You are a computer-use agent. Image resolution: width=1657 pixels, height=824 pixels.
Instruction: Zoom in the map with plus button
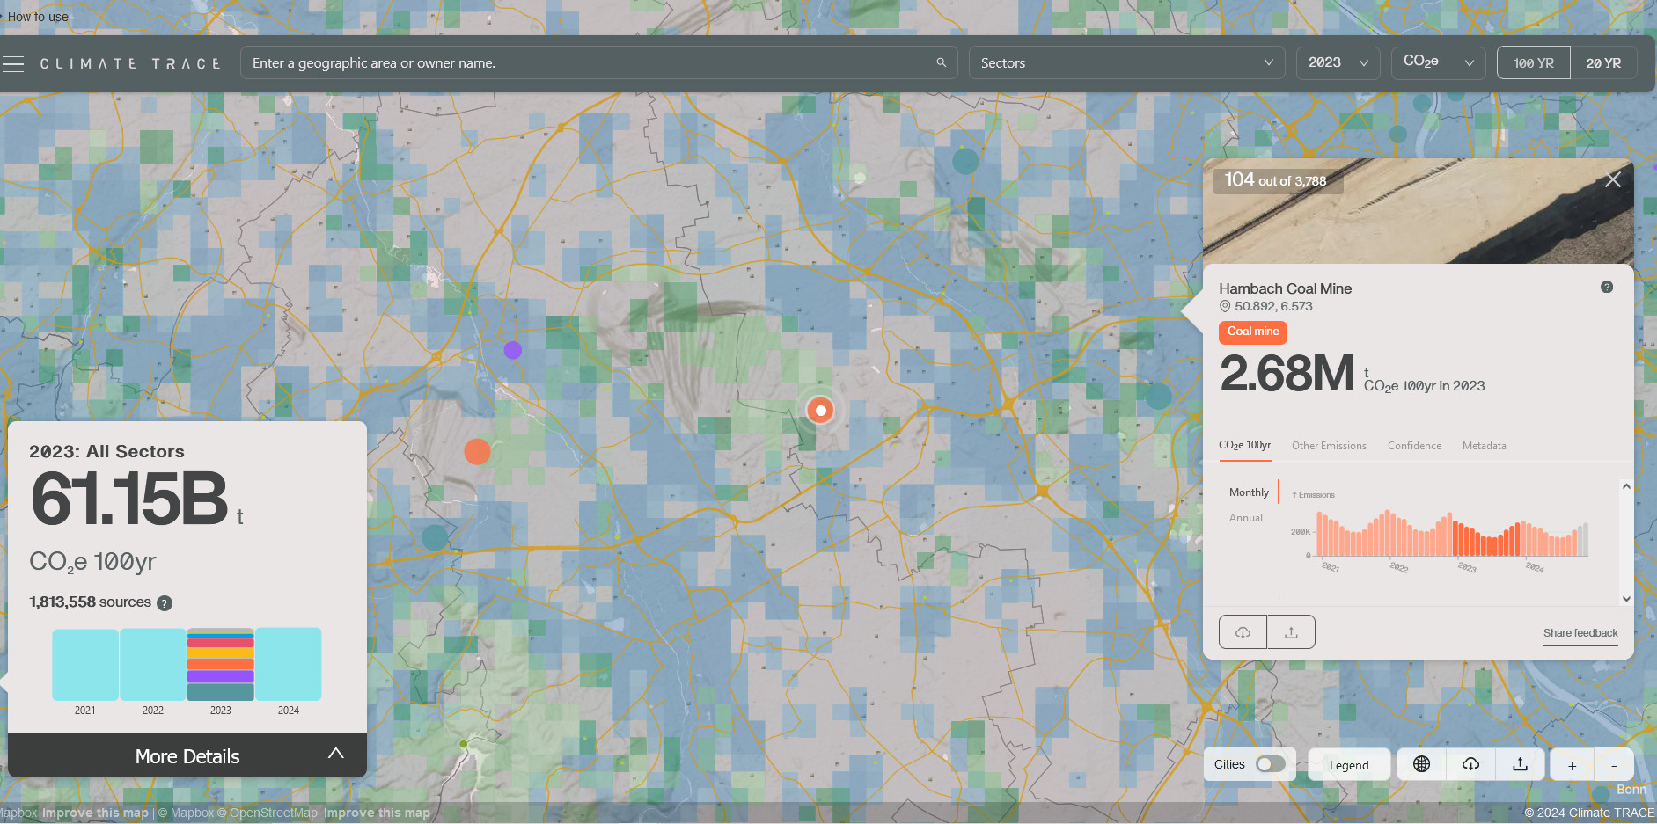pyautogui.click(x=1572, y=765)
